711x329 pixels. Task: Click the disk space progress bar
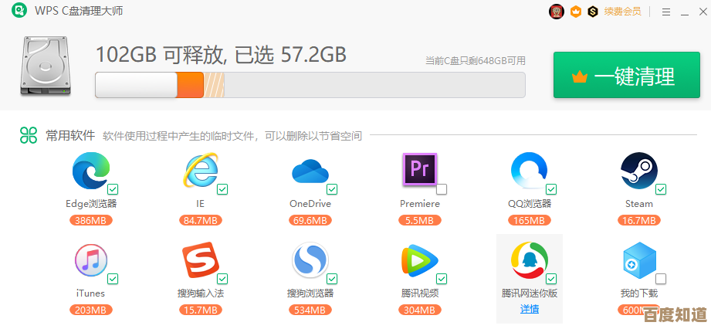click(310, 85)
